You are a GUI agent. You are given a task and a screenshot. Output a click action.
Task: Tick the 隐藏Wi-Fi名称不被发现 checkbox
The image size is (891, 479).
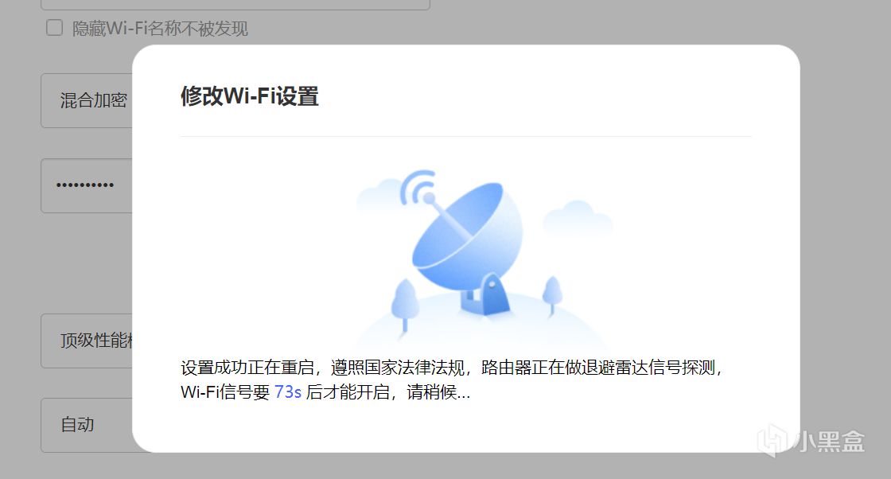point(55,27)
